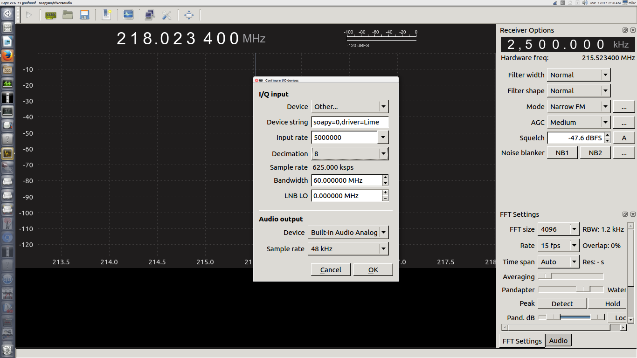Close the Configure I/O devices dialog
This screenshot has width=637, height=358.
click(256, 80)
